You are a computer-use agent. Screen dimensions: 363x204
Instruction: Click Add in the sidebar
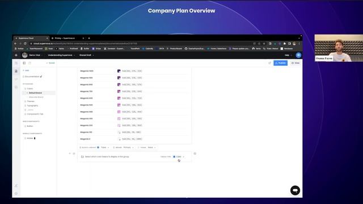pyautogui.click(x=26, y=70)
